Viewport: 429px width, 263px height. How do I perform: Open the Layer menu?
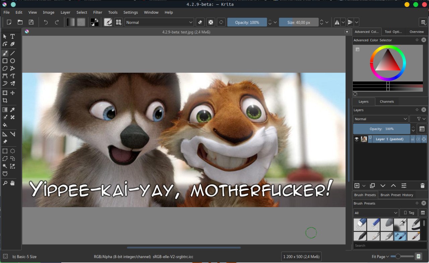[x=65, y=12]
